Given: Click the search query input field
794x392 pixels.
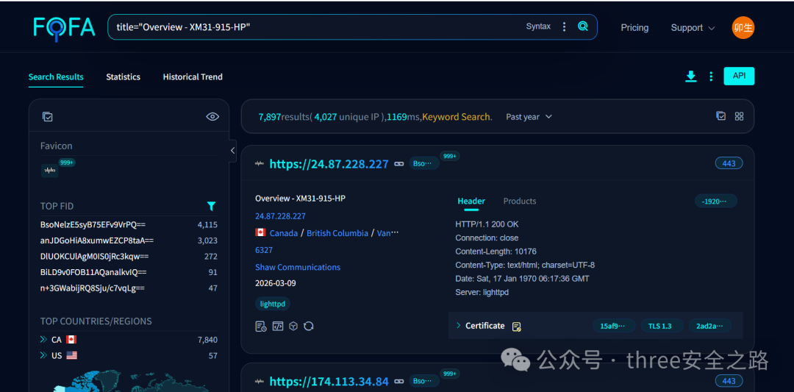Looking at the screenshot, I should coord(316,26).
